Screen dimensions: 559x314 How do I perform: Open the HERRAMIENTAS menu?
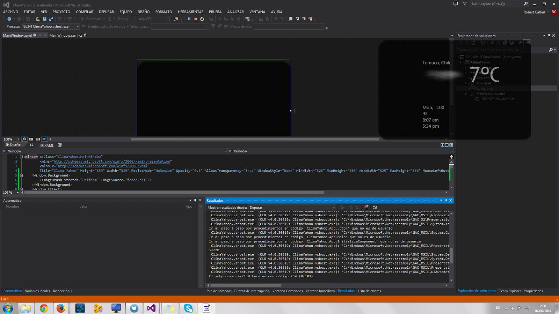pos(190,12)
